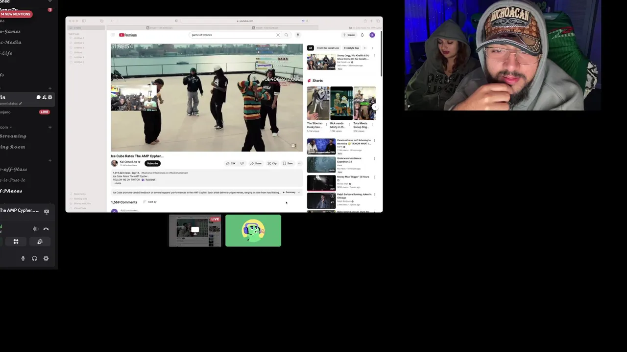Mute Discord microphone
The image size is (627, 352).
[x=23, y=258]
